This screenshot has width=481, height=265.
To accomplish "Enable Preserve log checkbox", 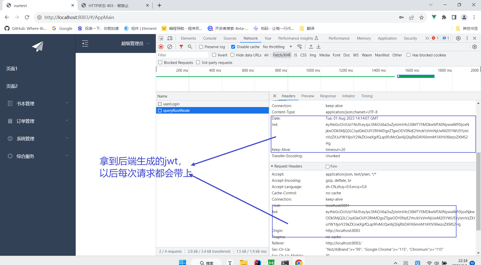I will tap(201, 47).
